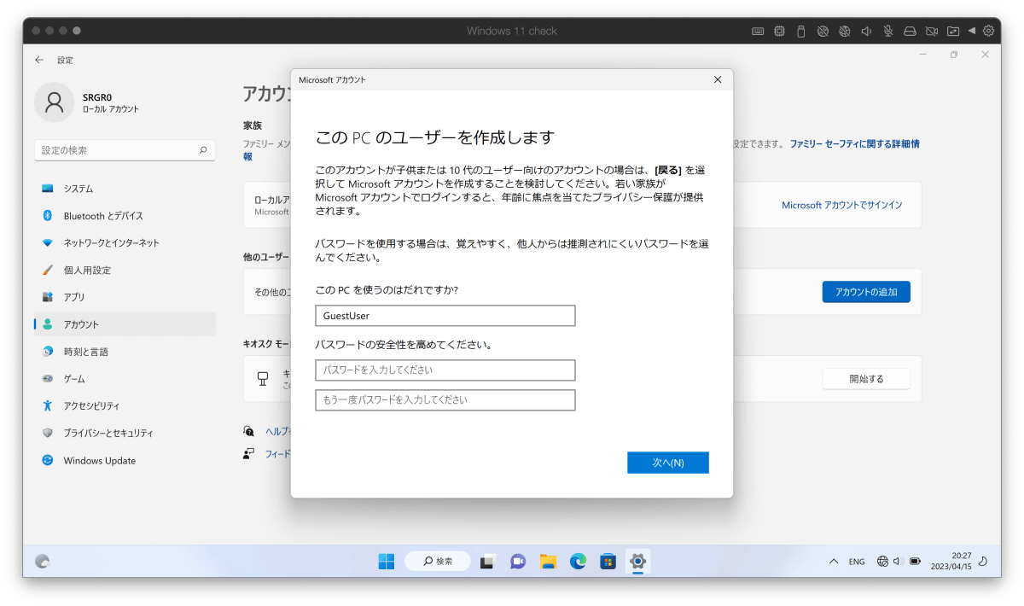The height and width of the screenshot is (606, 1024).
Task: Click the SRGR0 user avatar icon
Action: click(55, 102)
